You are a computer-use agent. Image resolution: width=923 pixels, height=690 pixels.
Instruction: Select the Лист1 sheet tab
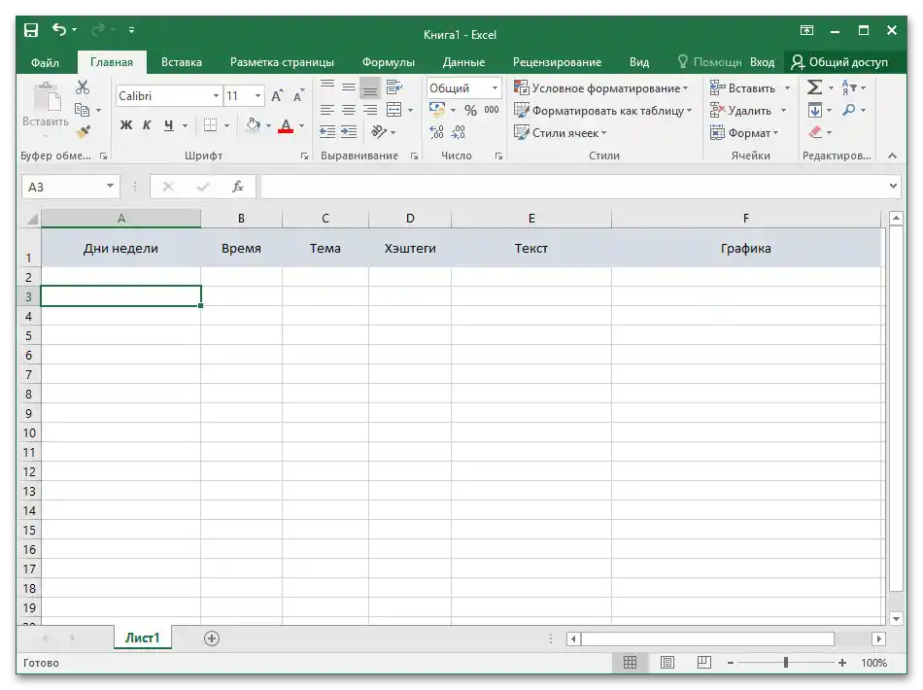coord(143,638)
